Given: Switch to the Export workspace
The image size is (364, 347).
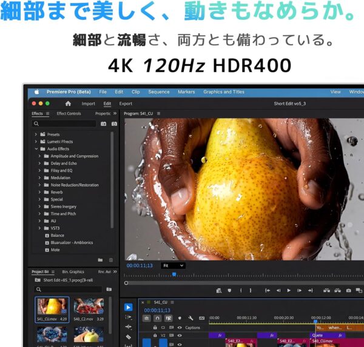Looking at the screenshot, I should pos(126,104).
